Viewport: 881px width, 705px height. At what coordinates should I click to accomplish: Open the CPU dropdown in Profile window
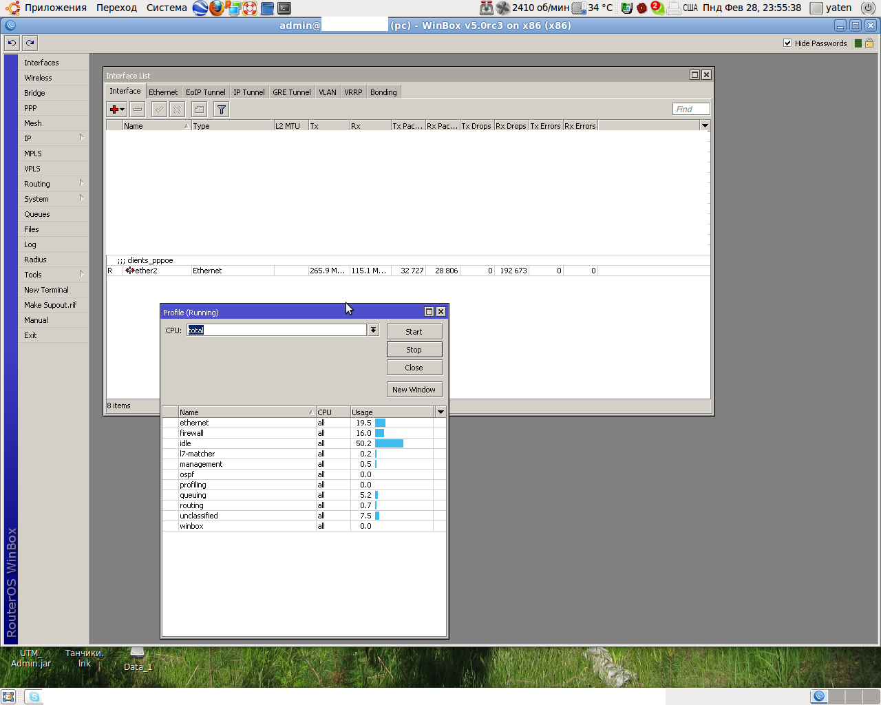point(373,330)
